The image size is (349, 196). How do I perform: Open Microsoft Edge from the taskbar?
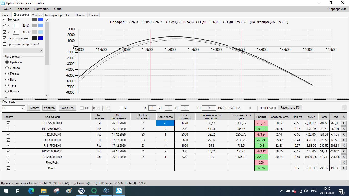click(x=31, y=191)
